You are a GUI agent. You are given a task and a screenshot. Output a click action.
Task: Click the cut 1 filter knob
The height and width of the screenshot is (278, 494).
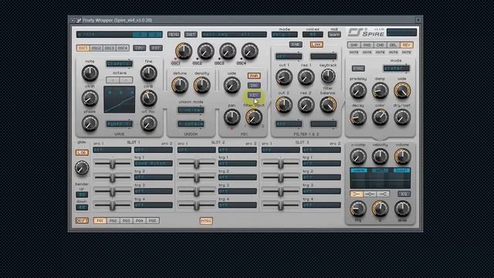283,77
